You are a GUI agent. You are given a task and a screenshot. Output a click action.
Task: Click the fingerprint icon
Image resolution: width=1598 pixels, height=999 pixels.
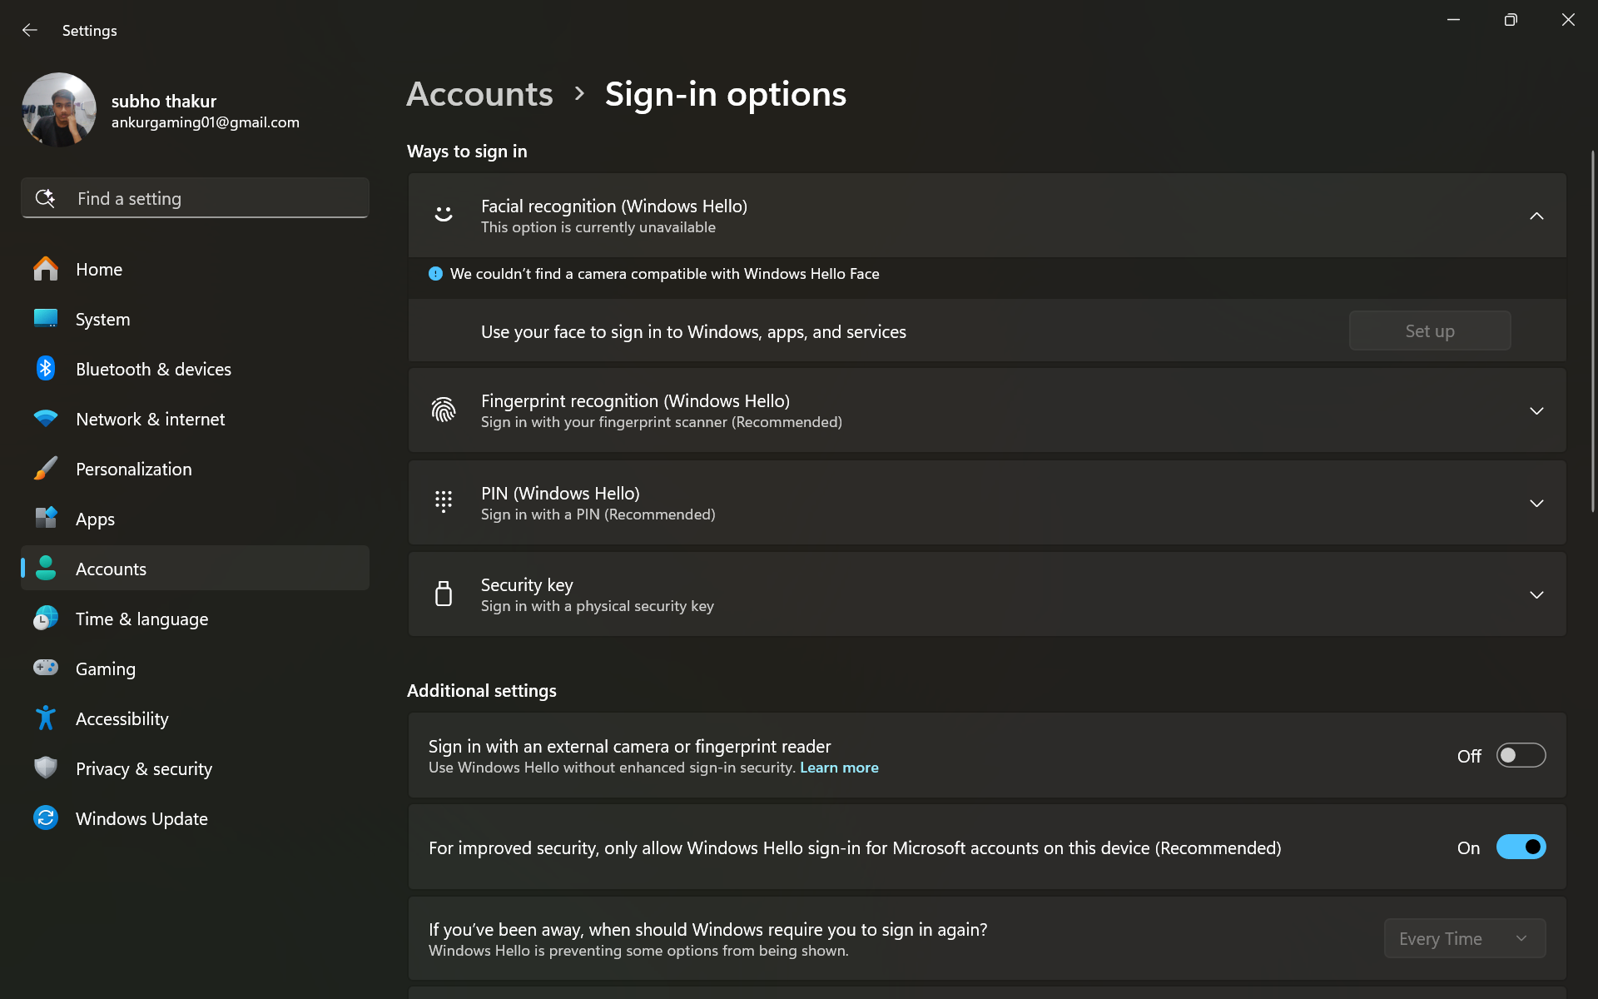[444, 410]
